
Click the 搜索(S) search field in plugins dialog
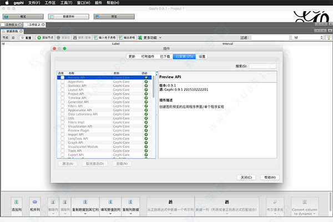pos(263,66)
